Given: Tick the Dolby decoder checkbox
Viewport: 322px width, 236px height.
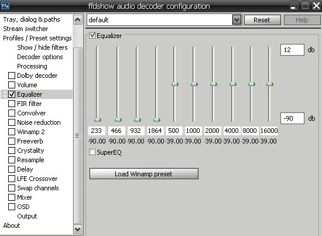Looking at the screenshot, I should point(12,76).
